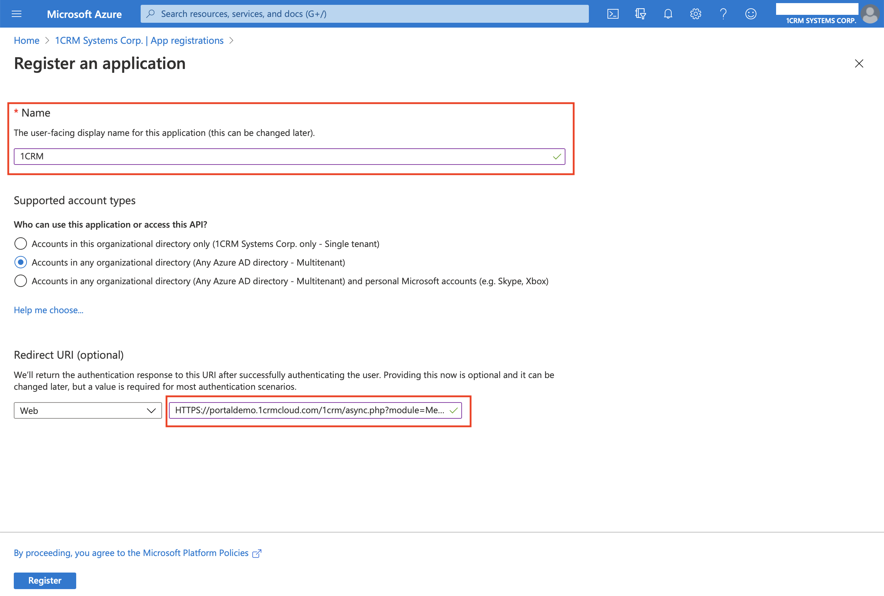Screen dimensions: 884x596
Task: Open the Help question mark menu
Action: click(x=723, y=14)
